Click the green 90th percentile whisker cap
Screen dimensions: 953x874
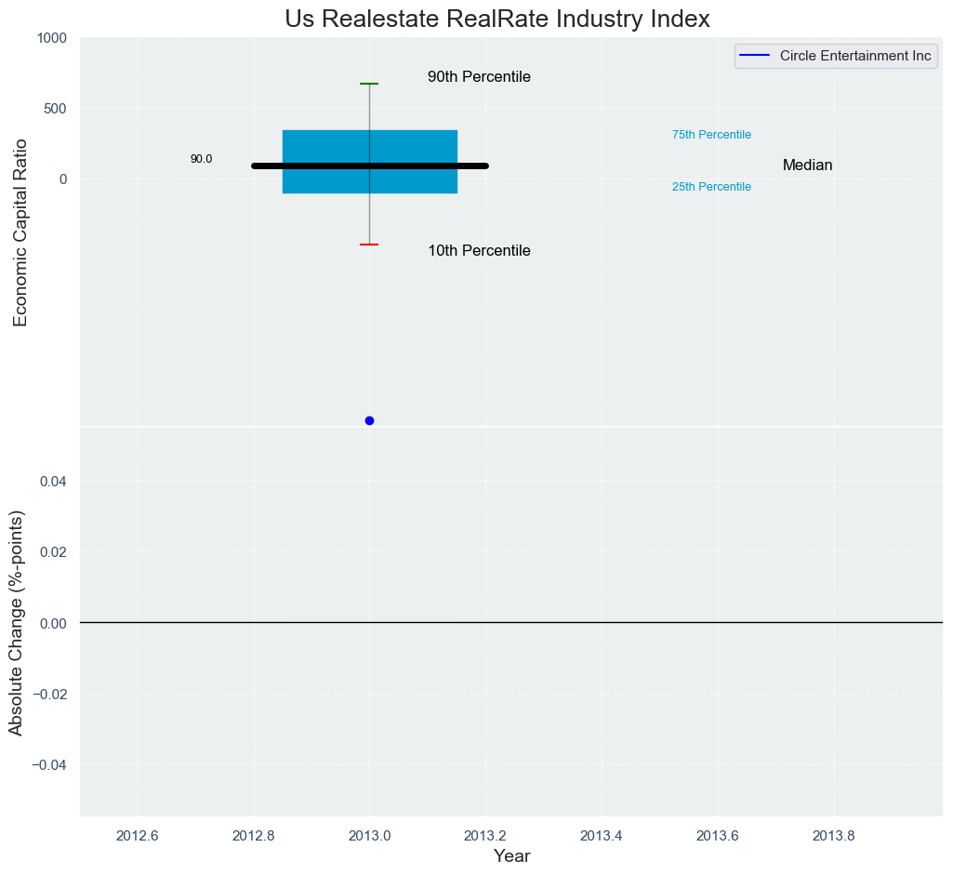click(x=369, y=84)
